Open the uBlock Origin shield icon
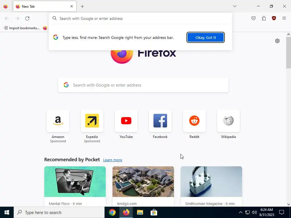Viewport: 291px width, 218px height. click(274, 18)
